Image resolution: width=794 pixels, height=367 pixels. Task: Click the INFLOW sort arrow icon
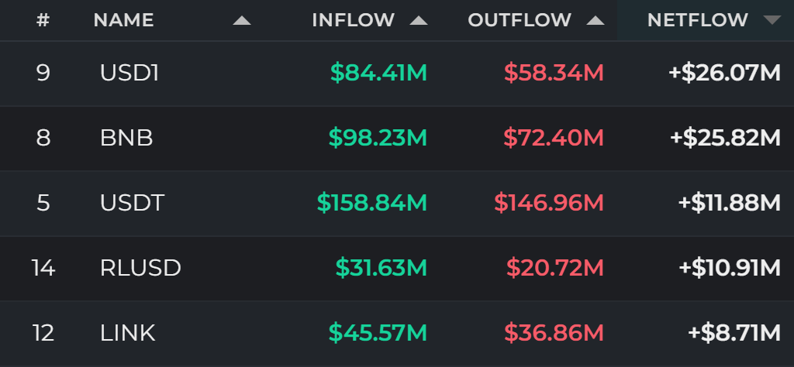[x=418, y=20]
